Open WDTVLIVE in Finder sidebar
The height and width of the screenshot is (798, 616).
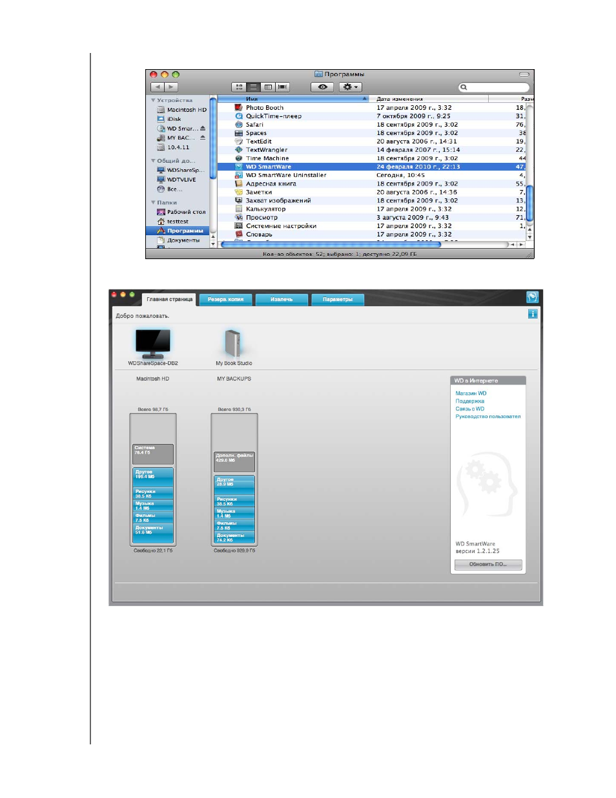176,180
